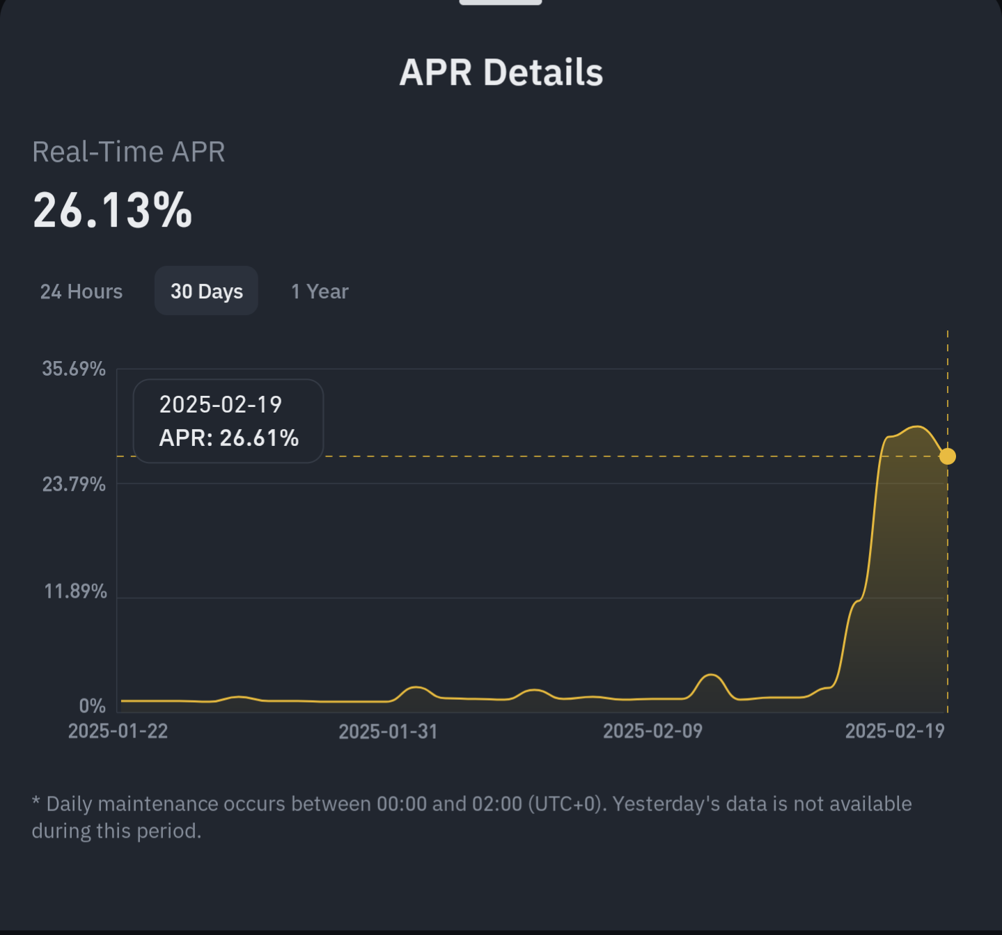The image size is (1002, 935).
Task: Tap the small curve bump above 2025-02-09
Action: [710, 675]
